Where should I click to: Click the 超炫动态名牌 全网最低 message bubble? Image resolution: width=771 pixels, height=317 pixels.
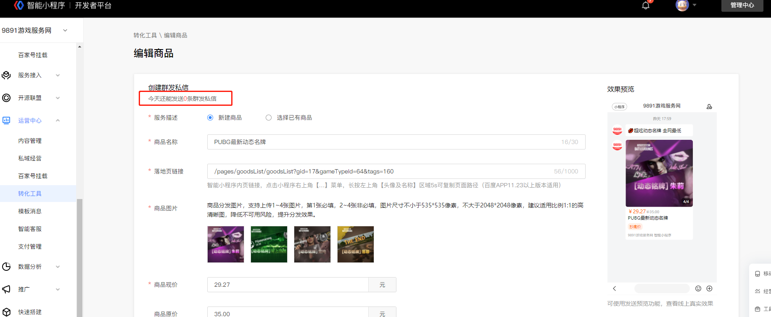(659, 131)
